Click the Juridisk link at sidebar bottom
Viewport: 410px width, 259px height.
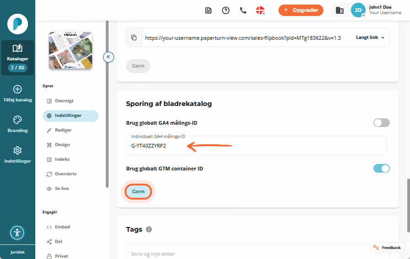17,252
